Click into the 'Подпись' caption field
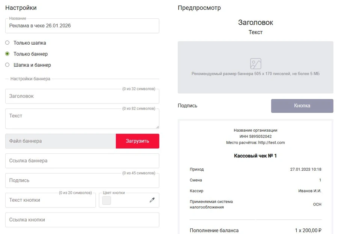Viewport: 338px width, 234px height. [82, 180]
